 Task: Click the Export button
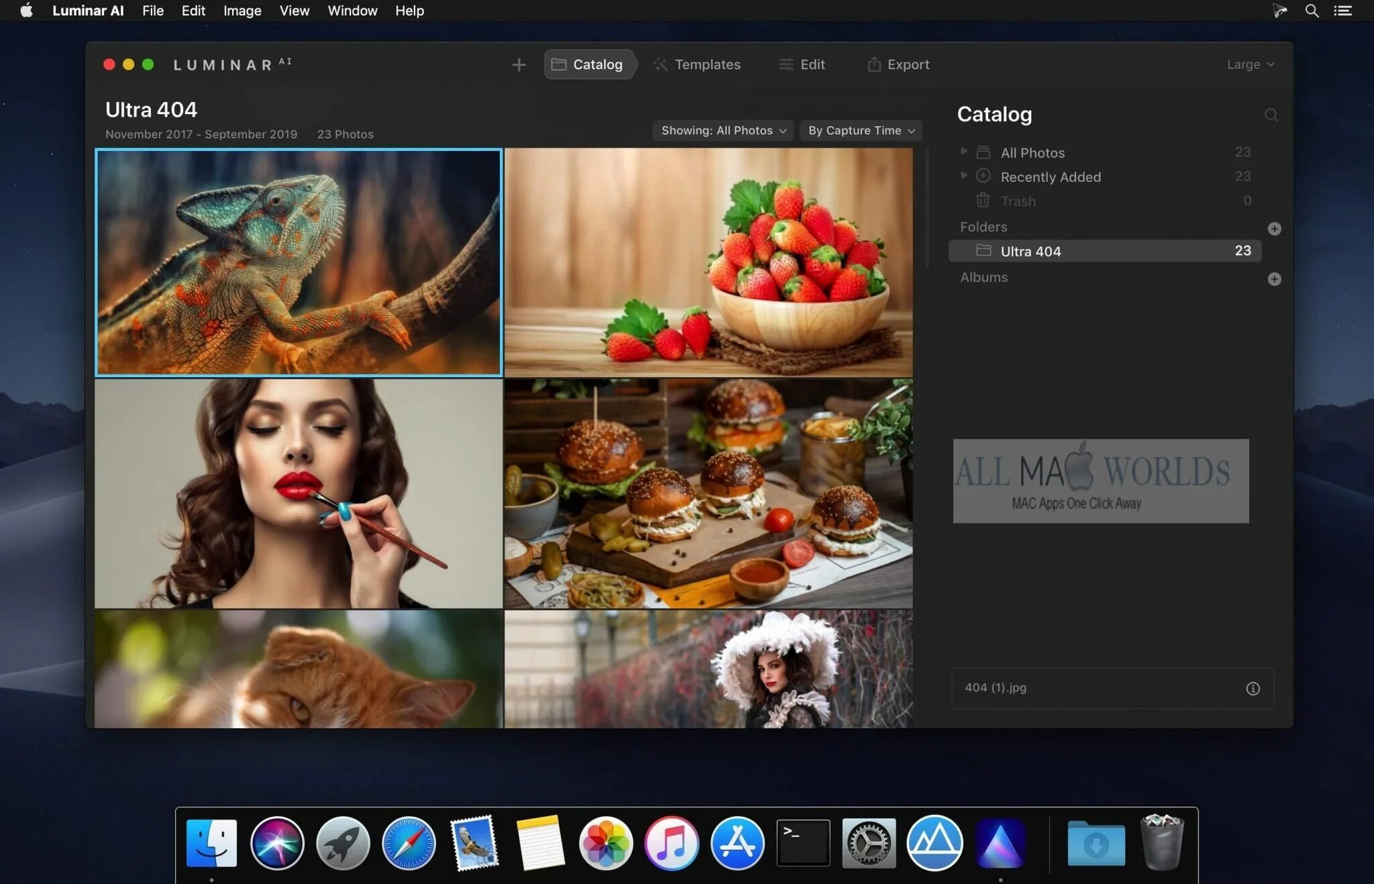coord(898,64)
